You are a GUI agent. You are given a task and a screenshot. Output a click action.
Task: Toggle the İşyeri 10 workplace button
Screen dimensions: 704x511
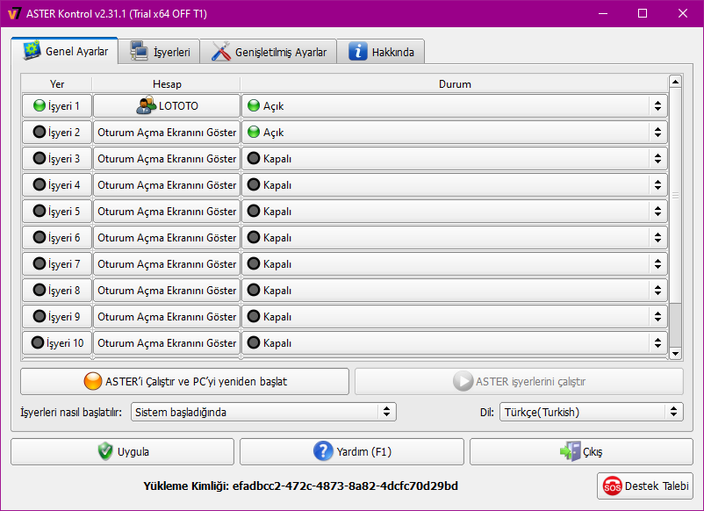tap(57, 342)
